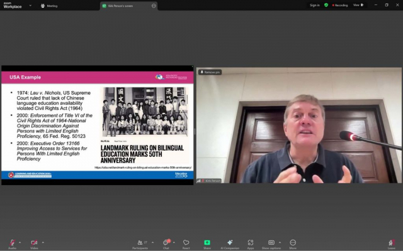Expand the arrow beside Participants
The width and height of the screenshot is (403, 251).
tap(154, 242)
